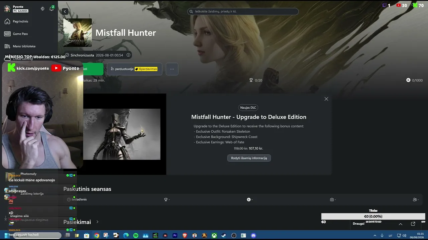
Task: Click the trophy icon in last session row
Action: 166,200
